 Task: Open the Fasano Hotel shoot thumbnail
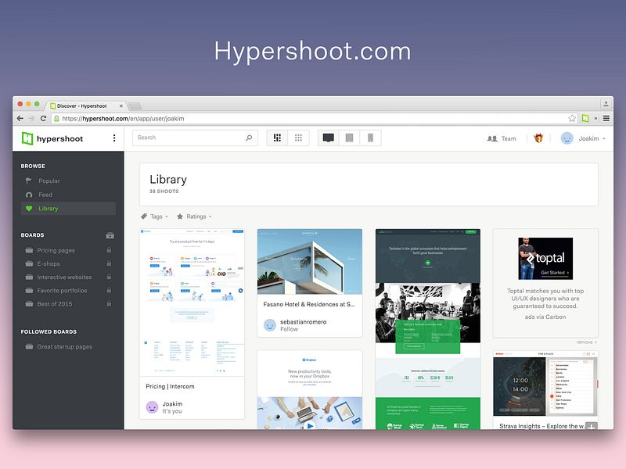(310, 262)
